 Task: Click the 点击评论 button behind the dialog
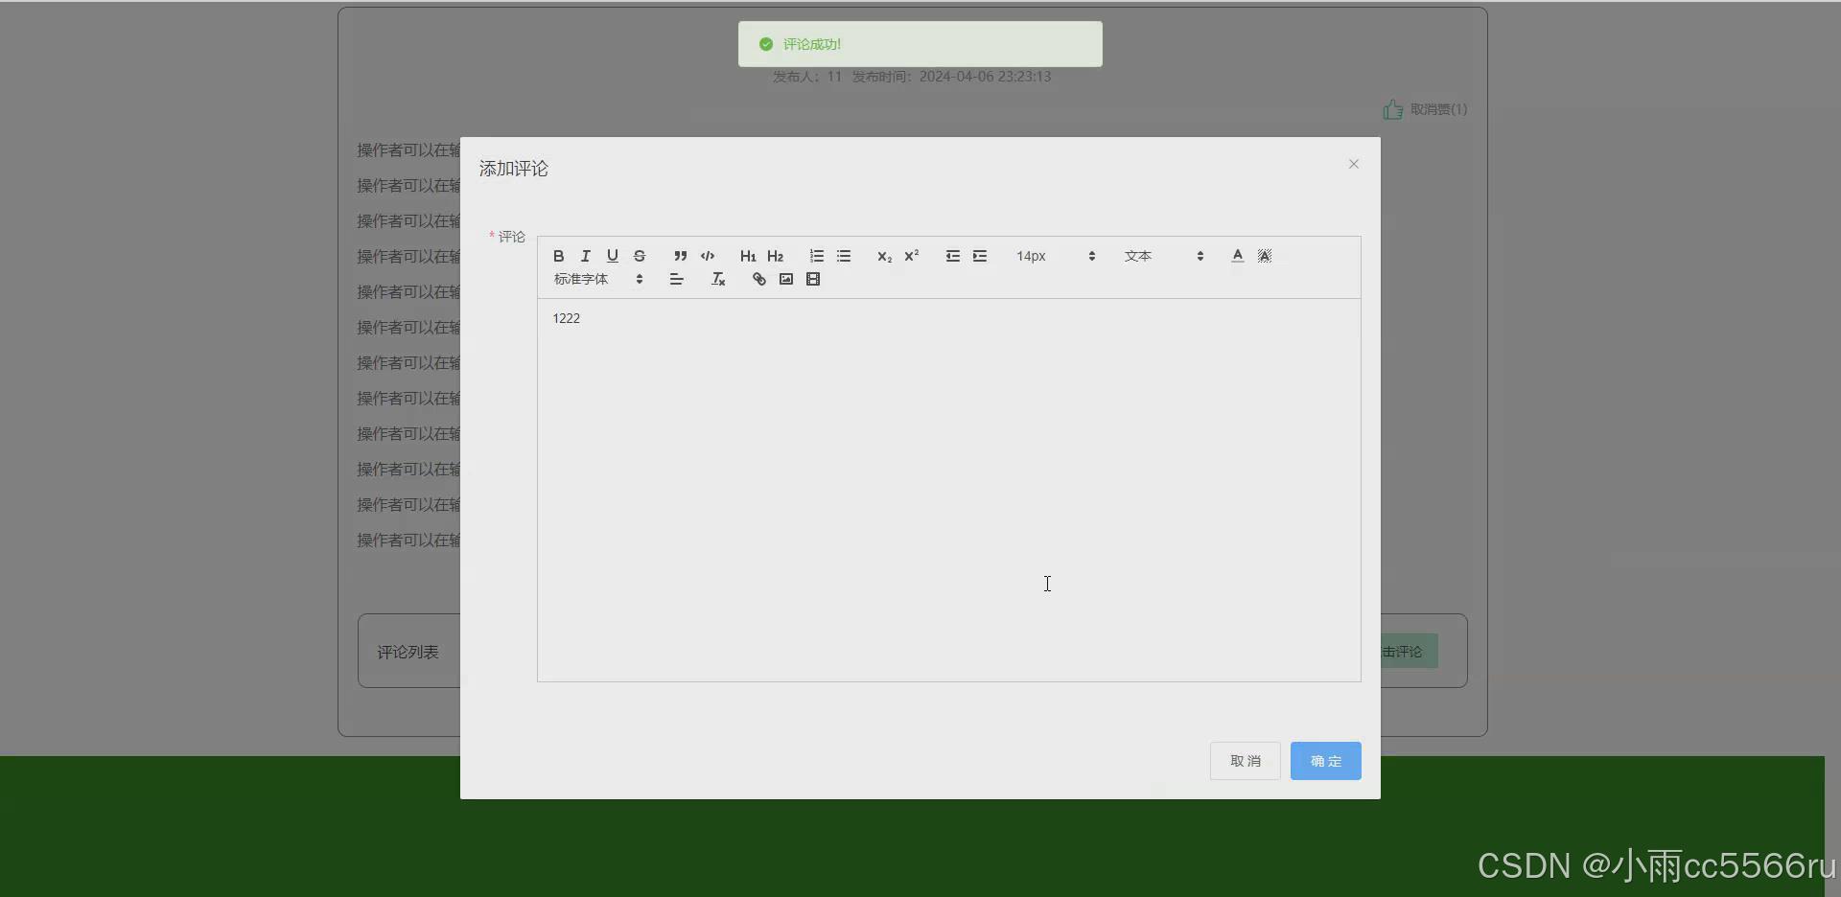1409,652
